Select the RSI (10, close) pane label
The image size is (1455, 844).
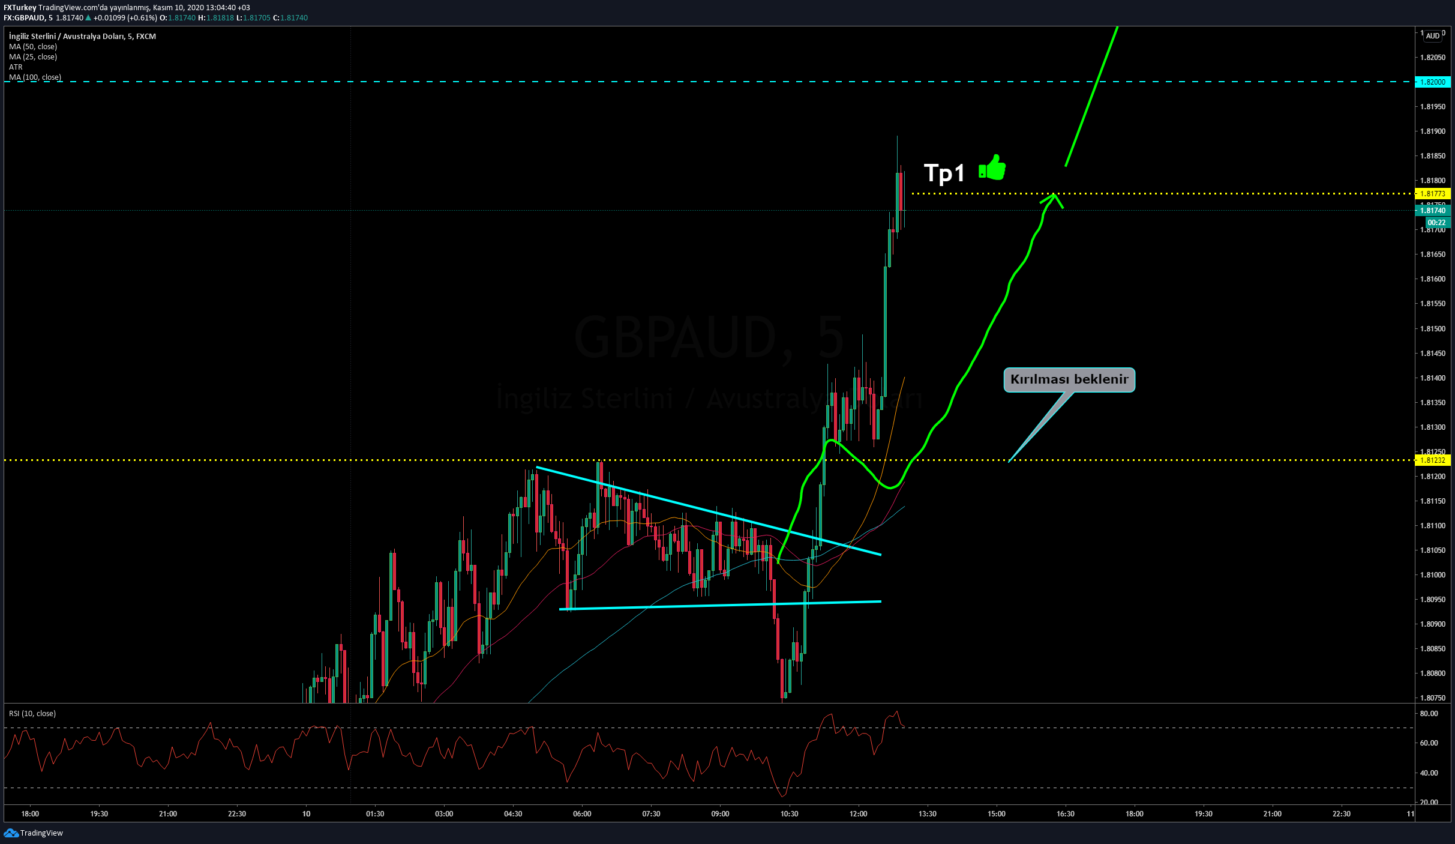pyautogui.click(x=32, y=713)
